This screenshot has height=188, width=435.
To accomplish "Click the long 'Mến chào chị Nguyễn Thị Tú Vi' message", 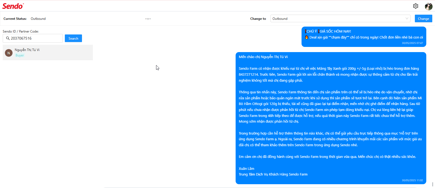I will click(331, 118).
